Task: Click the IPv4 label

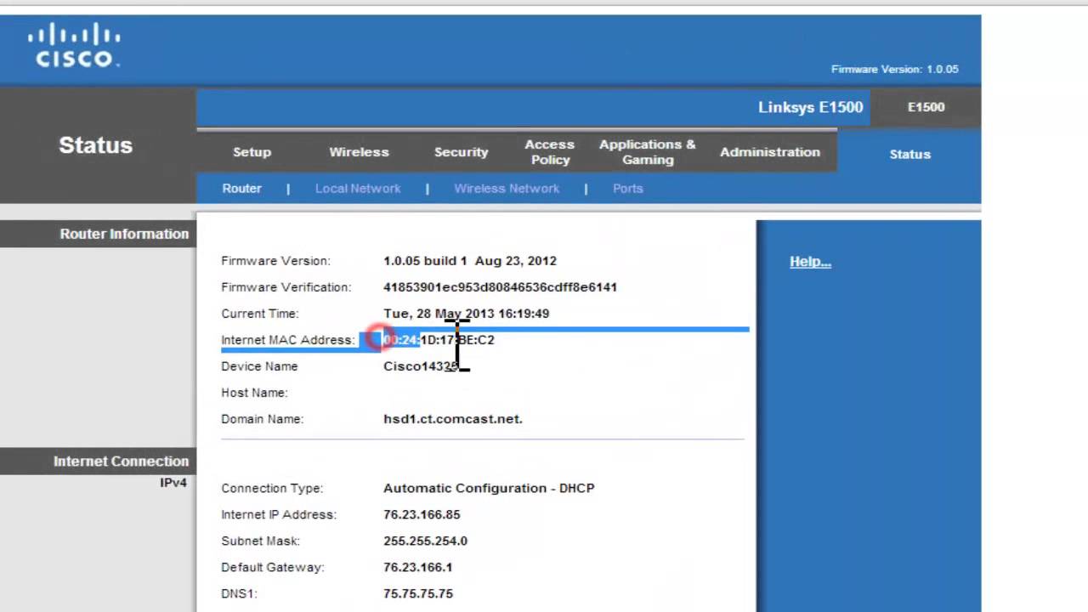Action: pyautogui.click(x=173, y=483)
